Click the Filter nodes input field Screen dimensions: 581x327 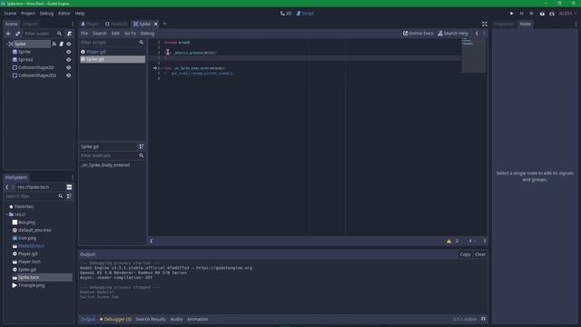click(x=39, y=34)
